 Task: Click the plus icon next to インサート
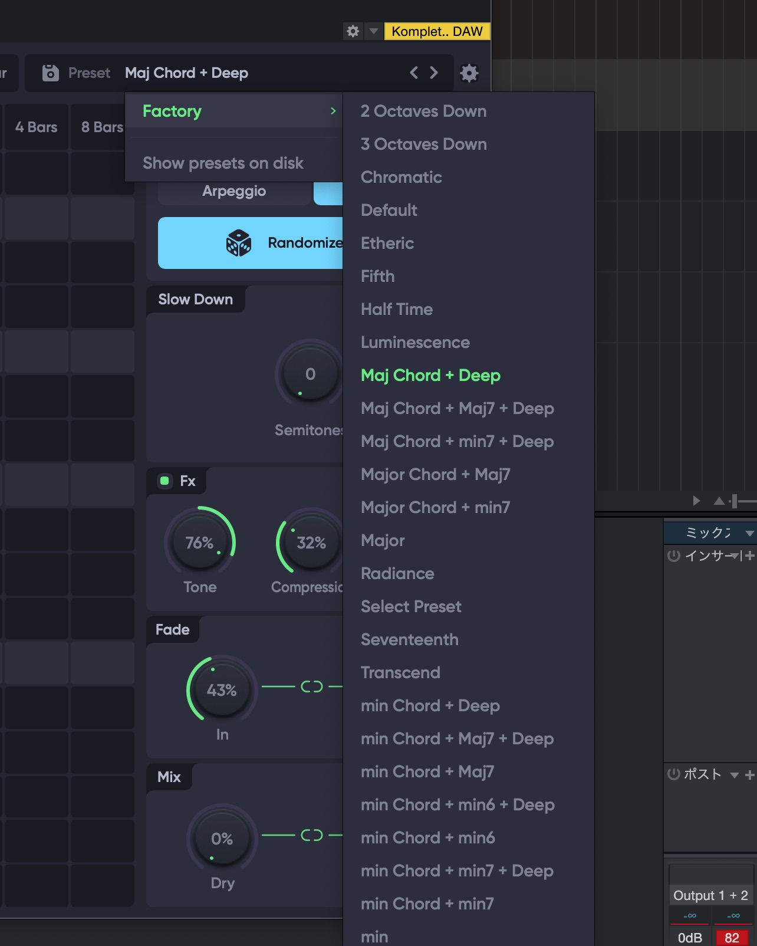pyautogui.click(x=749, y=556)
